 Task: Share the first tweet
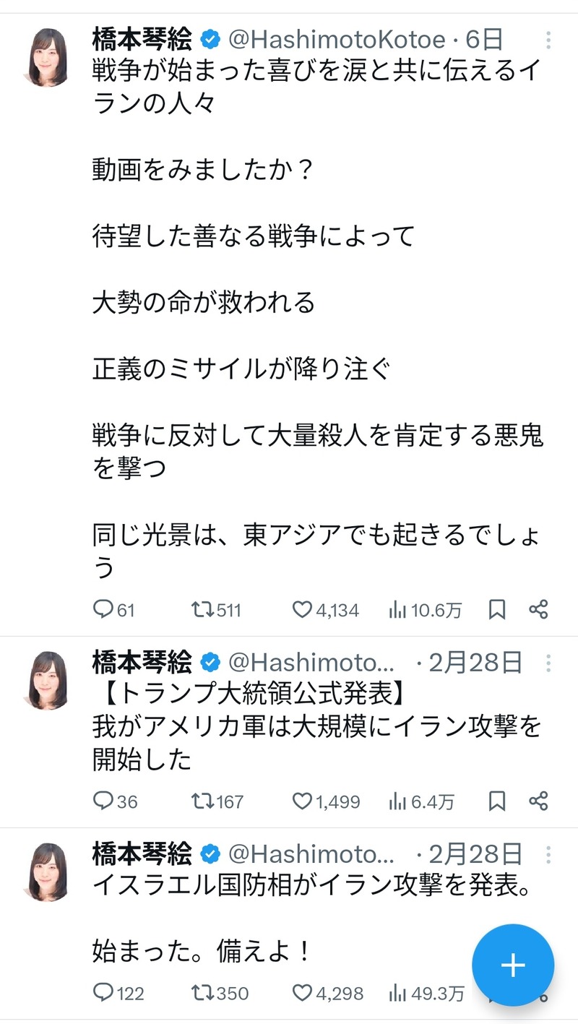click(x=538, y=610)
